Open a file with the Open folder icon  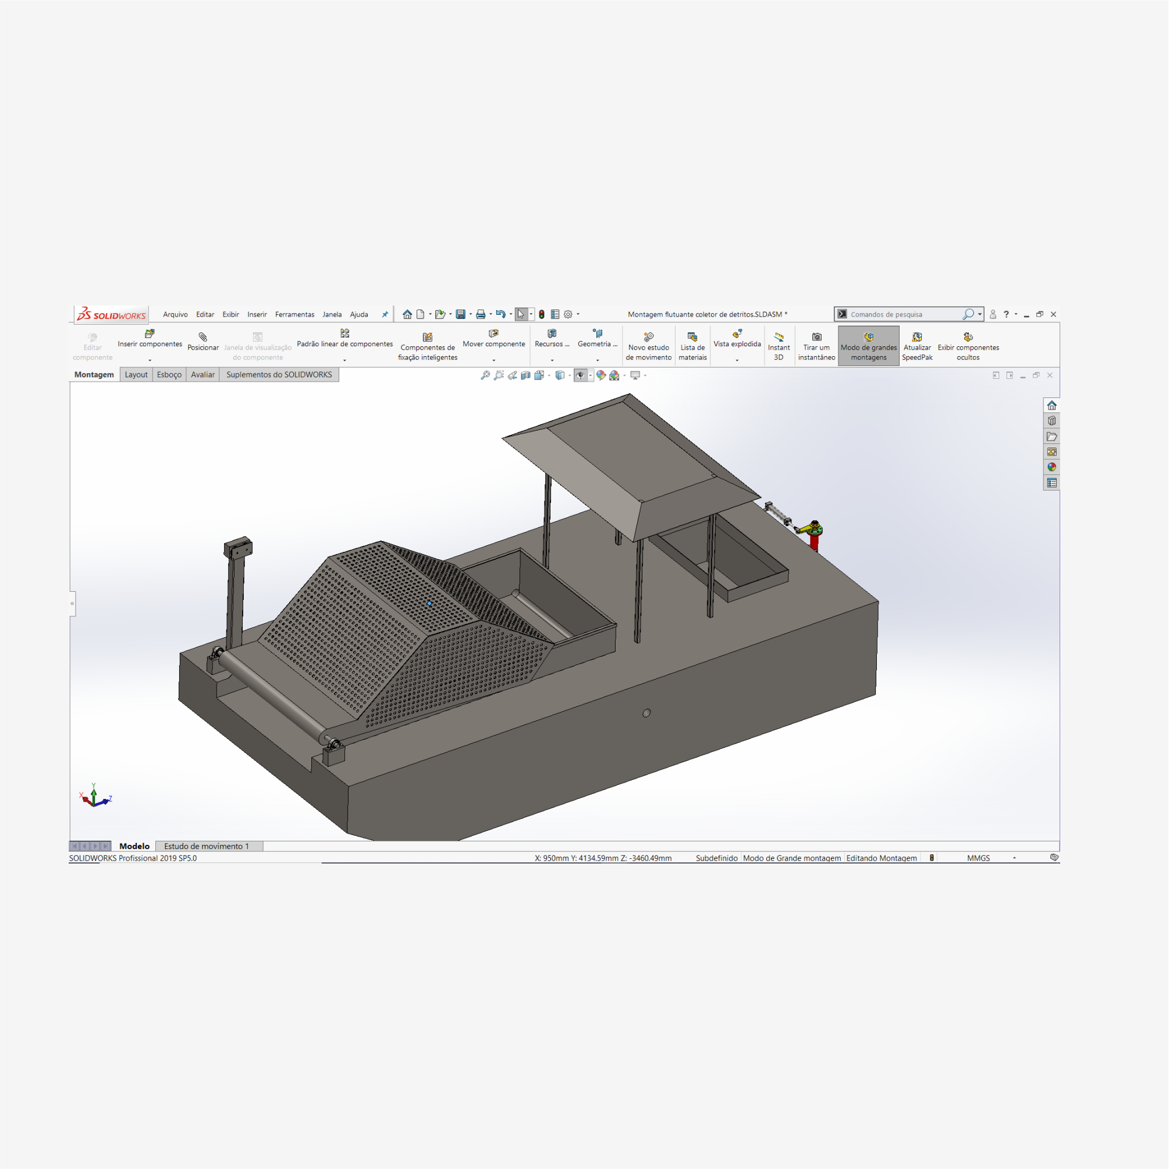pos(440,314)
